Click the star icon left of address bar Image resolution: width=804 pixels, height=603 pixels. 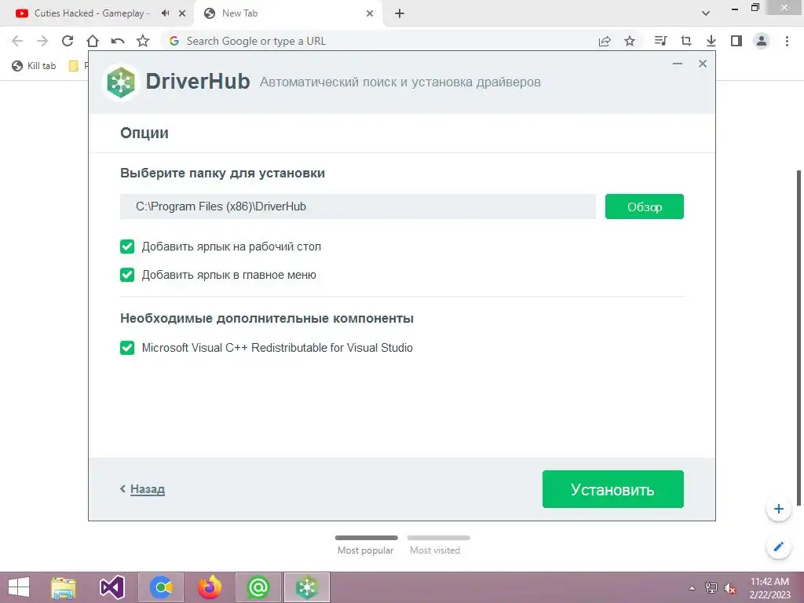143,41
